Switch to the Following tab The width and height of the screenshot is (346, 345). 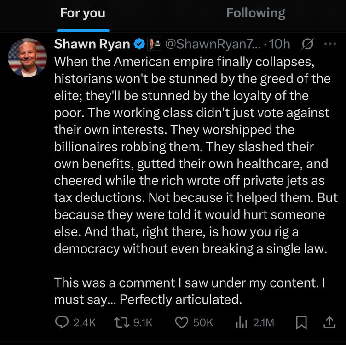pos(255,13)
